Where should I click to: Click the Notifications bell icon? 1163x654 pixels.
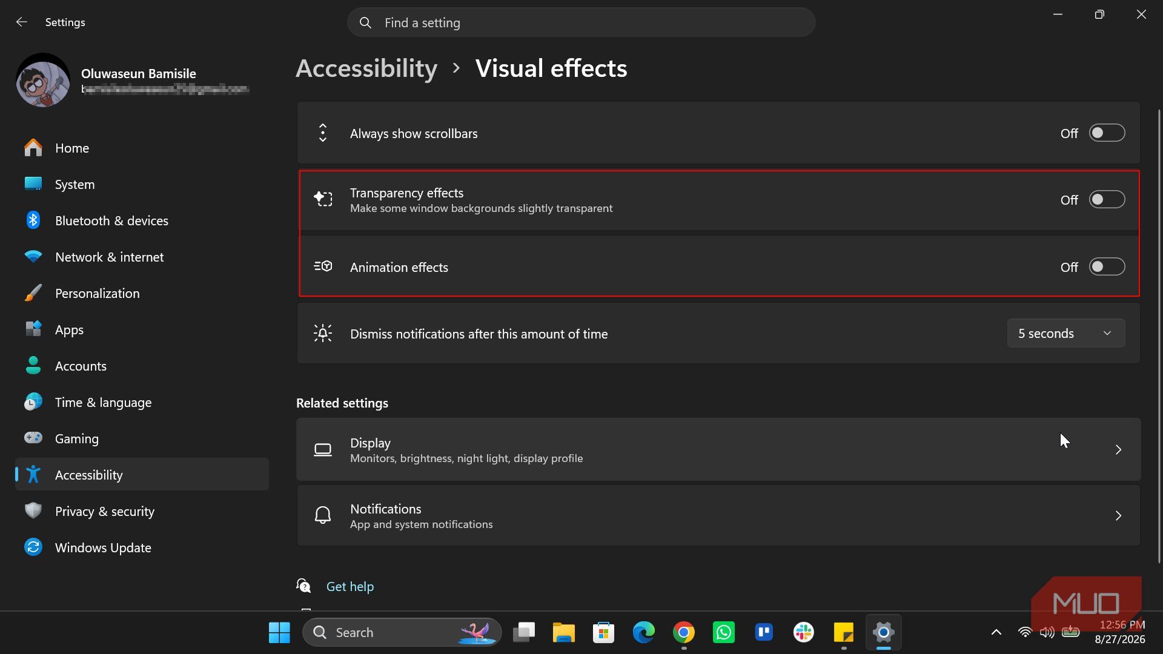[x=323, y=515]
